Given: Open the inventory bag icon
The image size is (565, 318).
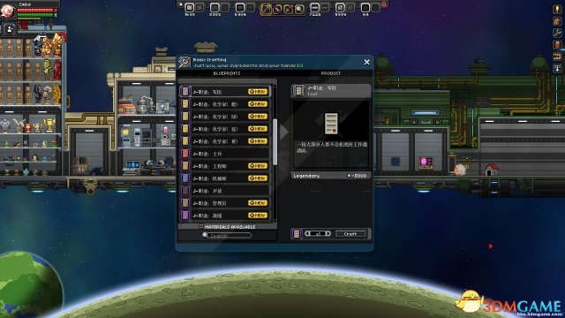Looking at the screenshot, I should pyautogui.click(x=557, y=21).
